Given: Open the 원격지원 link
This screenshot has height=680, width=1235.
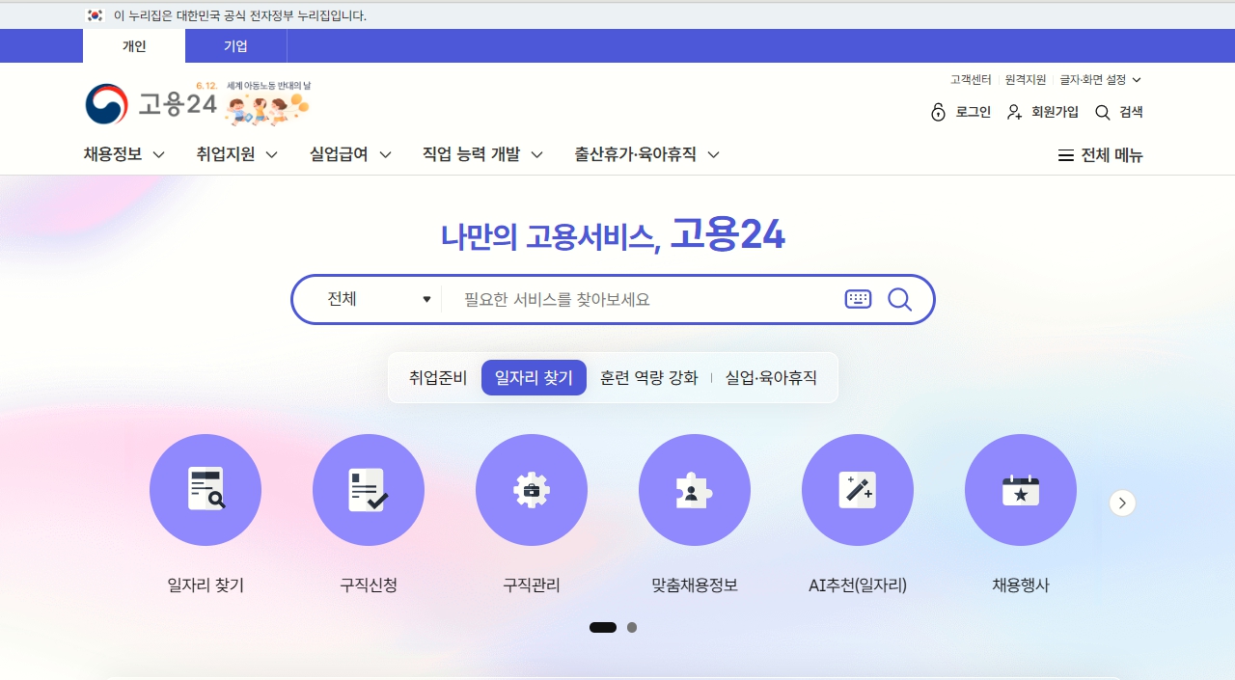Looking at the screenshot, I should pos(1026,80).
